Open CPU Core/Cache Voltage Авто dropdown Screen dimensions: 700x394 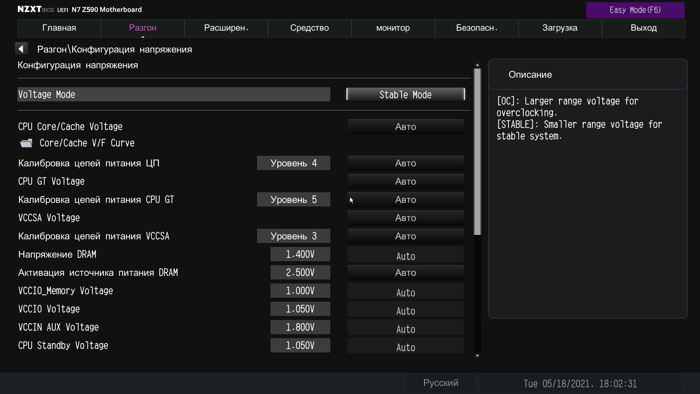405,127
